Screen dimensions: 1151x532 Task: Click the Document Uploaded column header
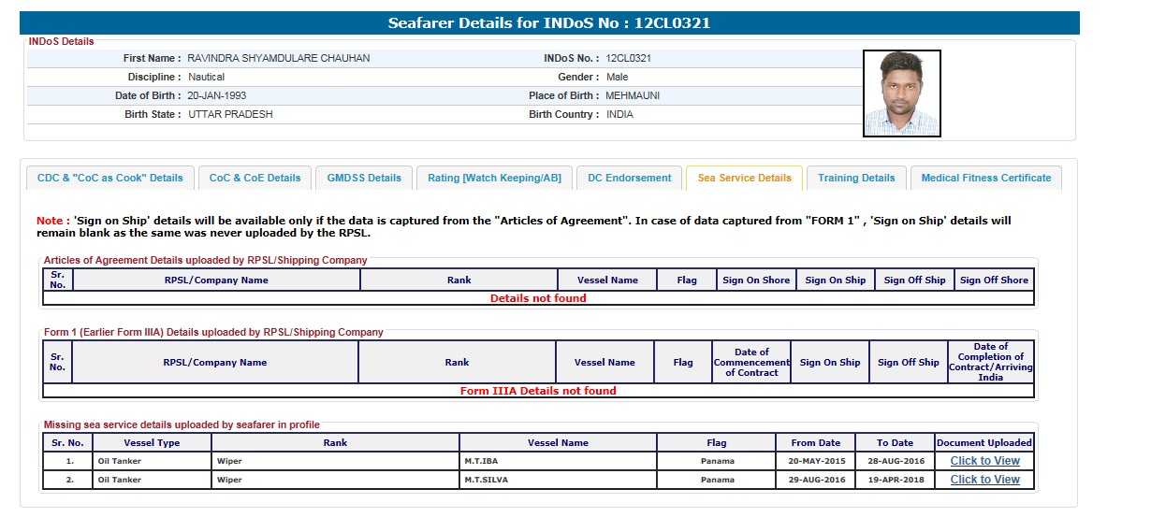pyautogui.click(x=984, y=442)
